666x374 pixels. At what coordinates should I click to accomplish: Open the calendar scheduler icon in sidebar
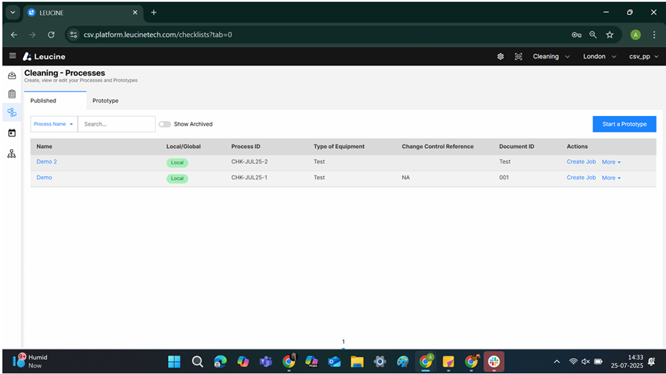click(12, 133)
